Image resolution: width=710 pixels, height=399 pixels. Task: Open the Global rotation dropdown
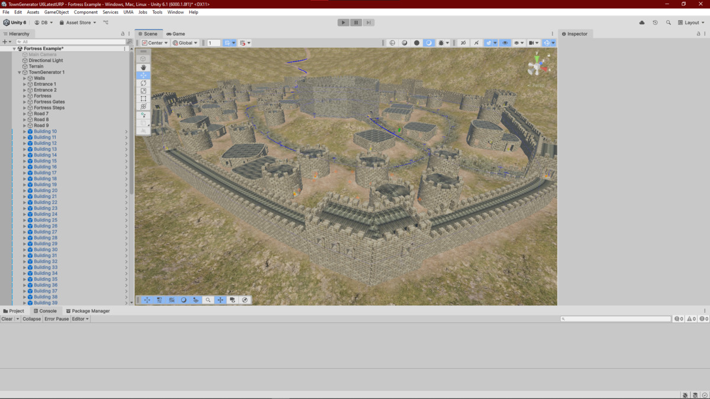pos(185,43)
